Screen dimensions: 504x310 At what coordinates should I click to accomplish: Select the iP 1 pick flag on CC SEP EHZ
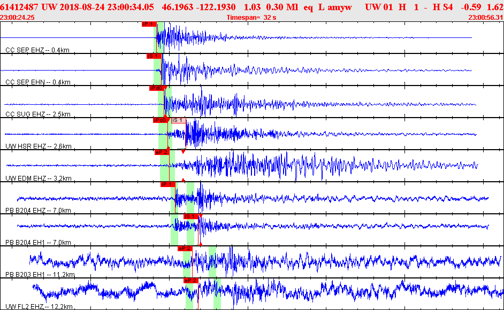click(x=149, y=24)
